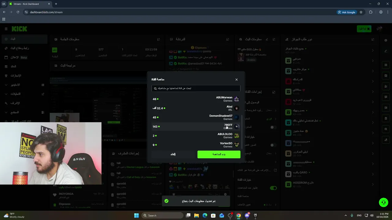Click the green start raid button
392x220 pixels.
219,154
